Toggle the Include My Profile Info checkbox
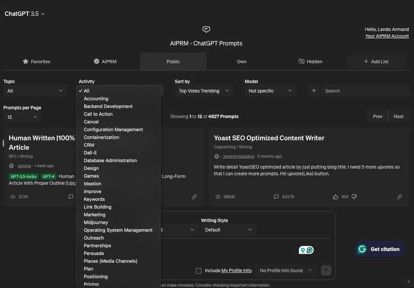Image resolution: width=414 pixels, height=288 pixels. click(x=198, y=271)
